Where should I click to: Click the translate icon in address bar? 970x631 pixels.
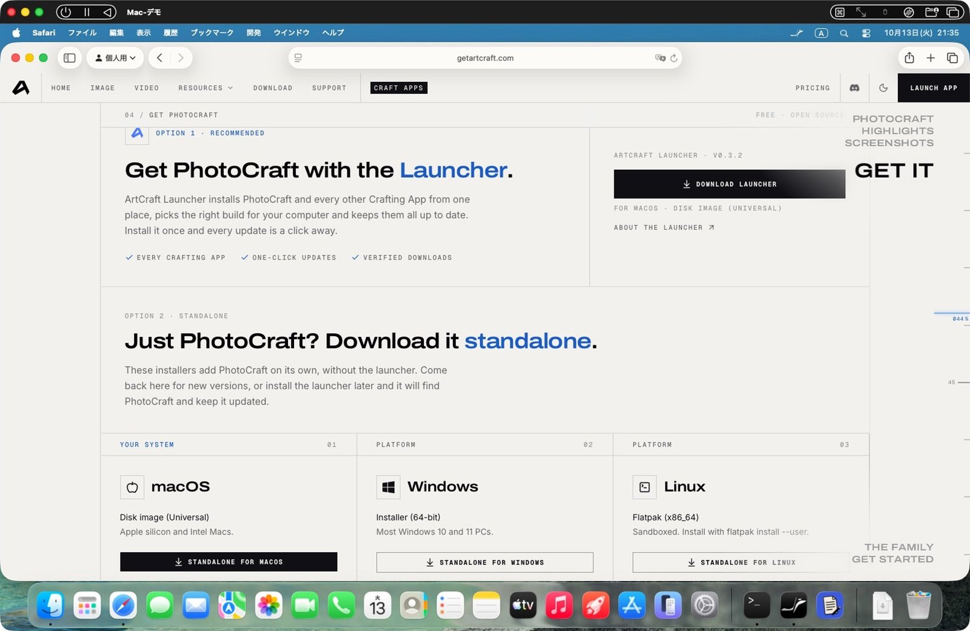point(660,58)
